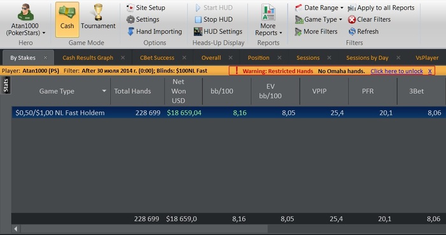Image resolution: width=446 pixels, height=235 pixels.
Task: Select the $0,50/$1,00 NL Fast Holdem row
Action: pyautogui.click(x=229, y=113)
